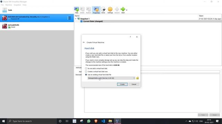Choose Use an existing virtual hard disk file
The image size is (222, 124).
click(86, 75)
